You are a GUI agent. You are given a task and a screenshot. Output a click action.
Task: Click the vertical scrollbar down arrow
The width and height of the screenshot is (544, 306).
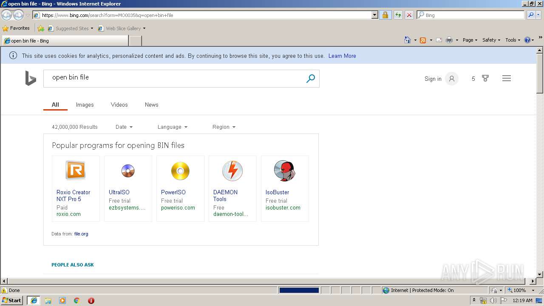coord(540,275)
